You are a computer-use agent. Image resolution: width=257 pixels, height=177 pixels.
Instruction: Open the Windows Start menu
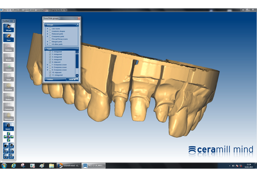pyautogui.click(x=4, y=166)
